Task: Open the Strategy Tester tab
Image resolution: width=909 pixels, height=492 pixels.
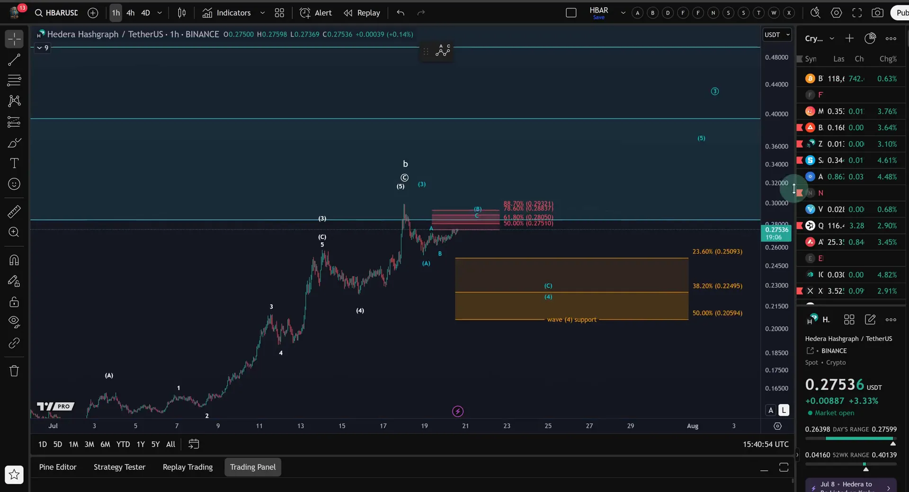Action: point(119,467)
